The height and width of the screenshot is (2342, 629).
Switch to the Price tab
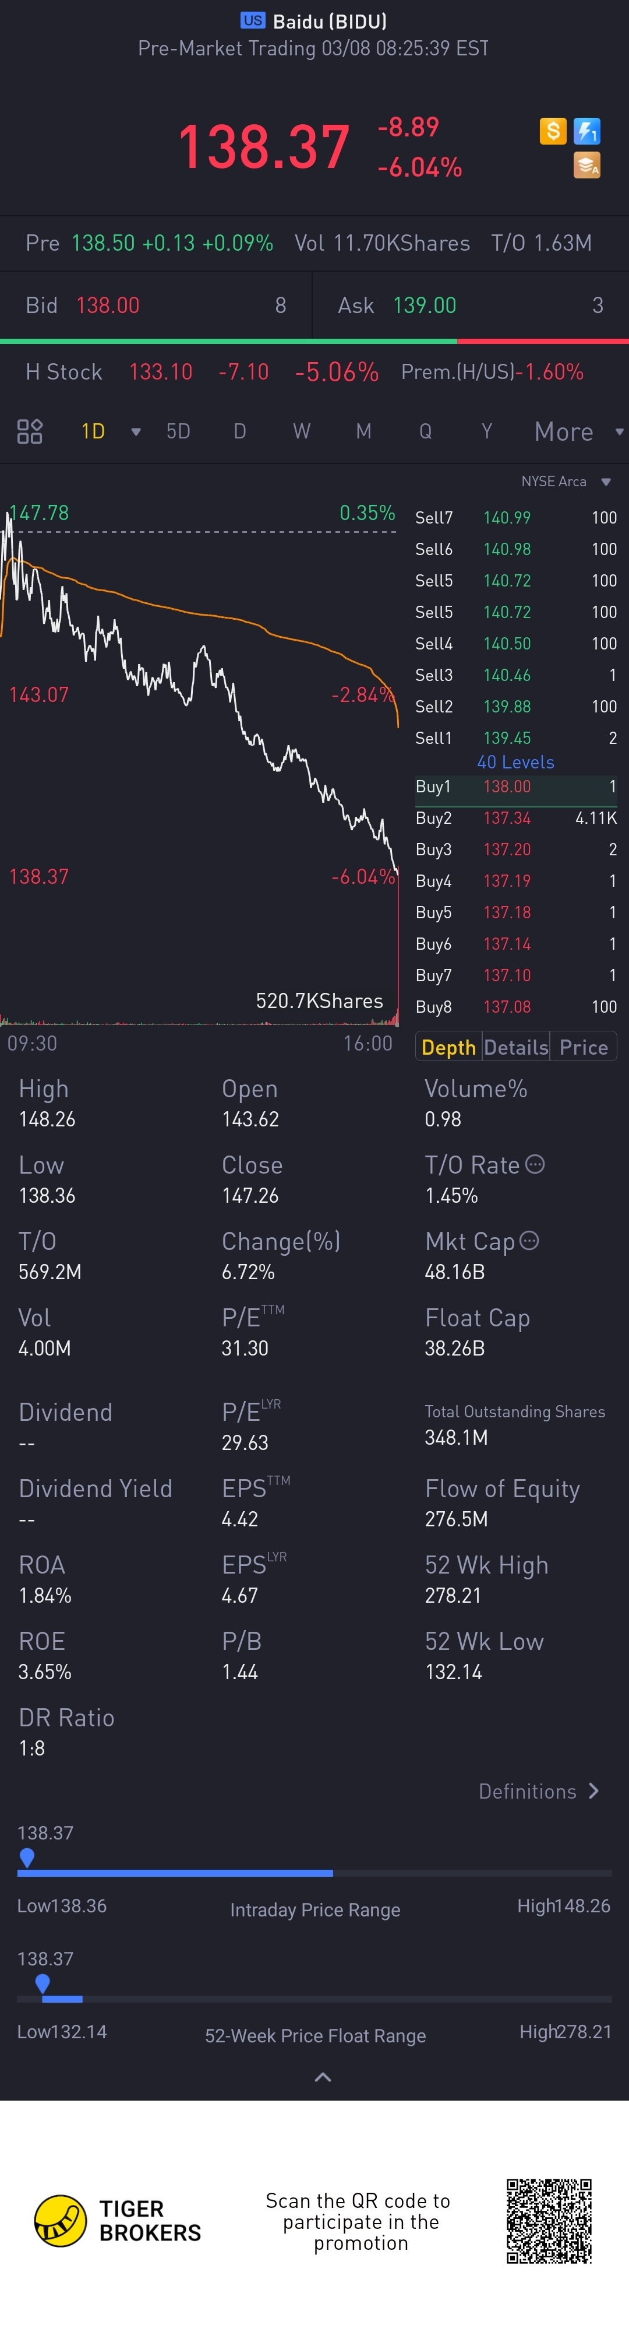pyautogui.click(x=583, y=1047)
